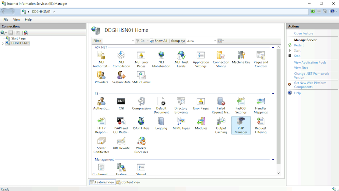Viewport: 339px width, 191px height.
Task: Open the View menu
Action: [17, 20]
